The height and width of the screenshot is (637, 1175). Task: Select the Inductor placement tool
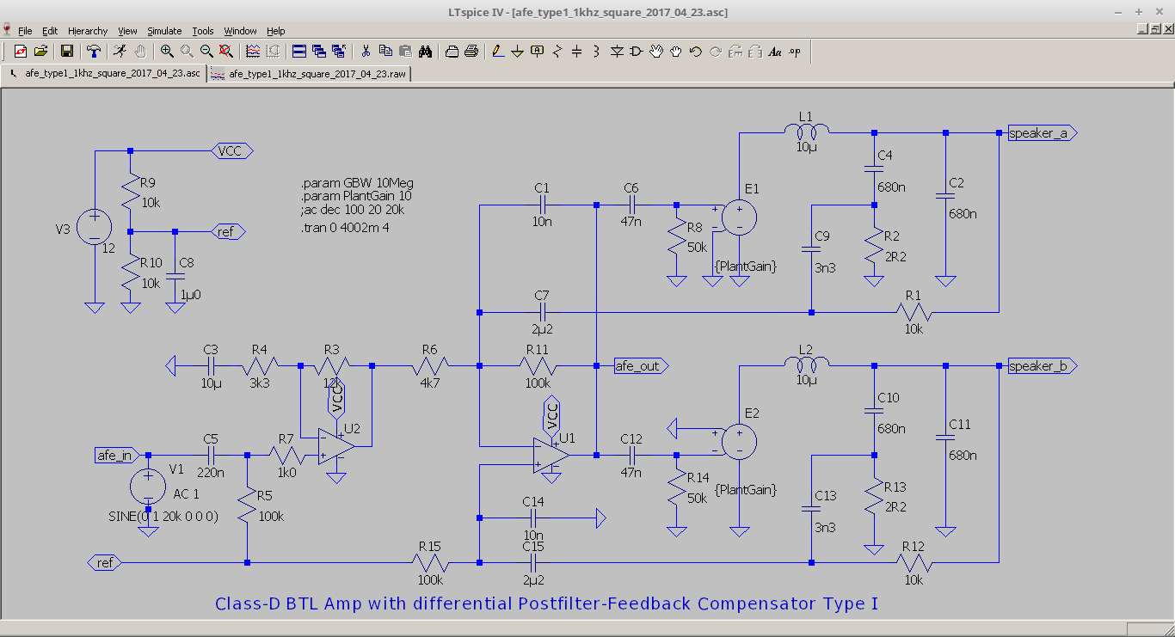tap(596, 52)
